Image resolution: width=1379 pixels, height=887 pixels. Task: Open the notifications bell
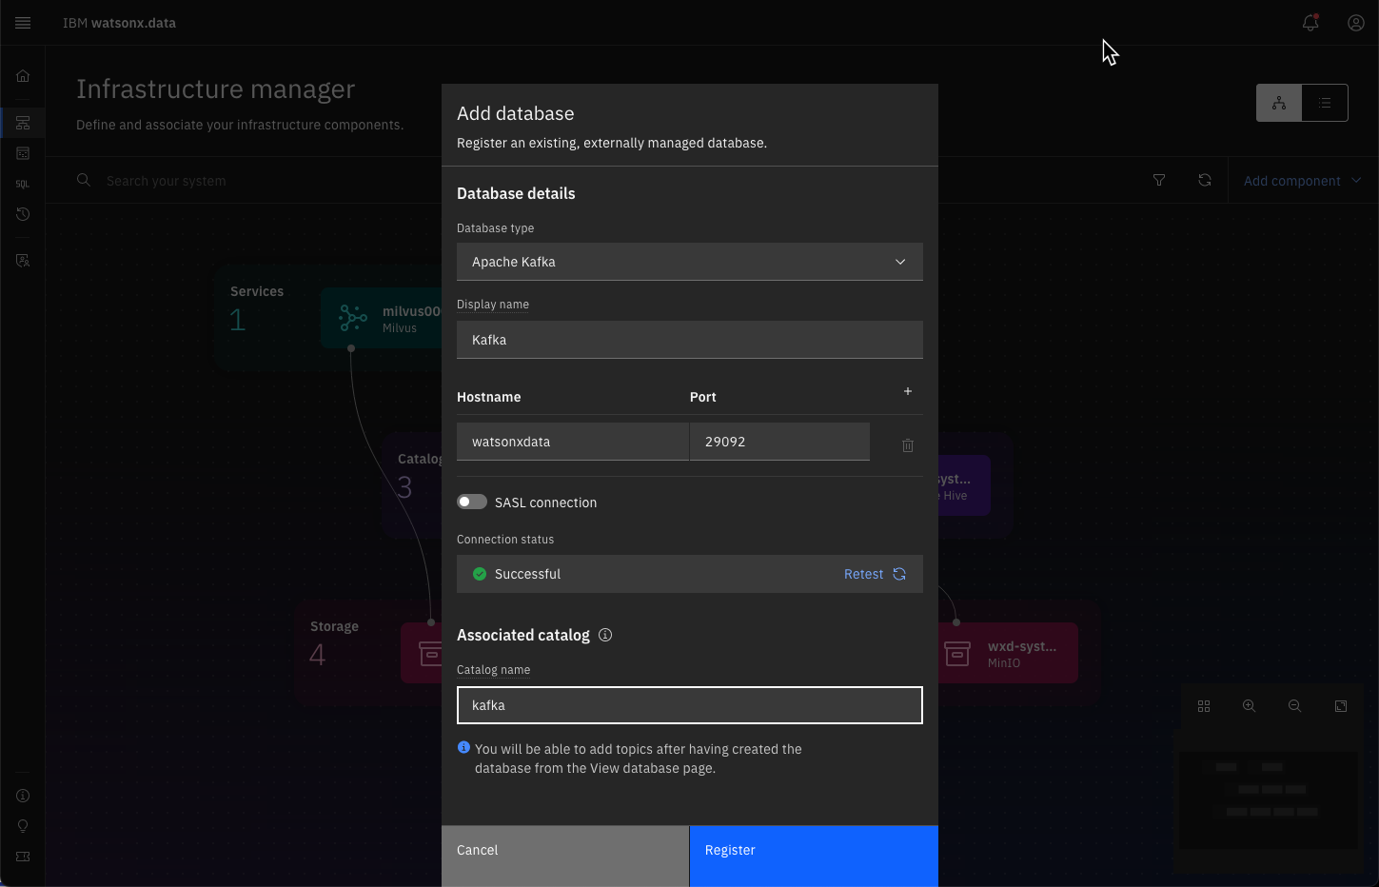point(1310,23)
